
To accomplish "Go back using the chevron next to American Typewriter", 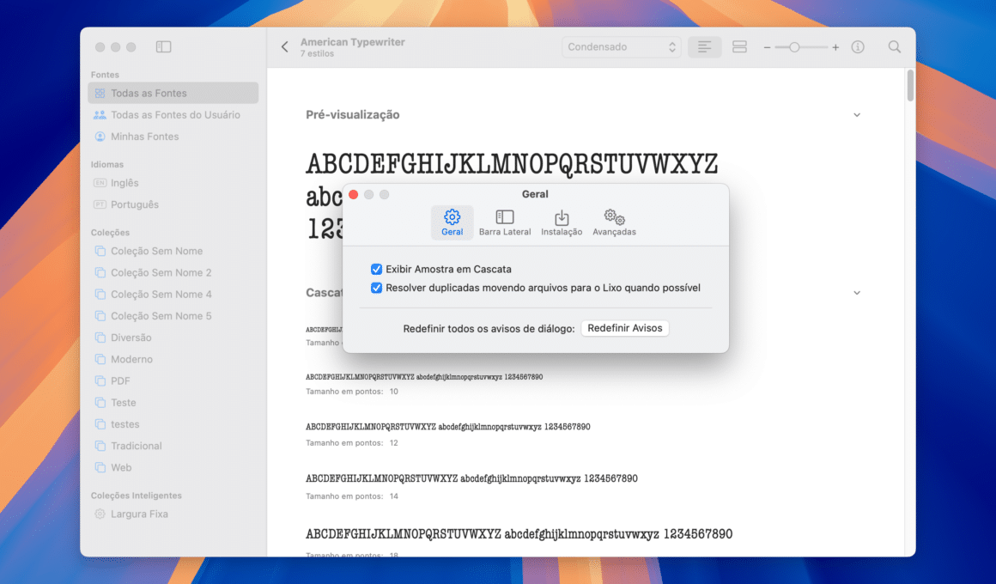I will [284, 46].
